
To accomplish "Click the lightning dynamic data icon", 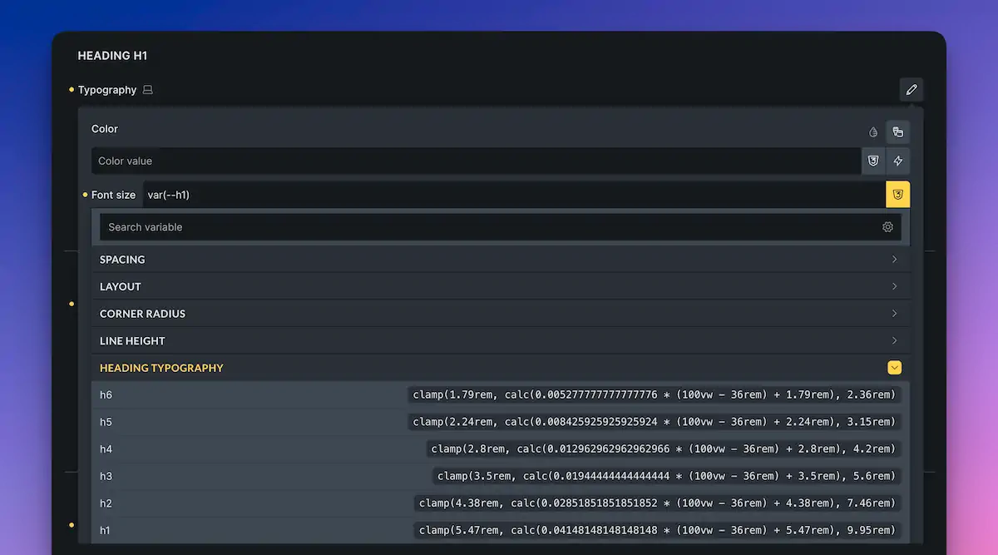I will (898, 161).
